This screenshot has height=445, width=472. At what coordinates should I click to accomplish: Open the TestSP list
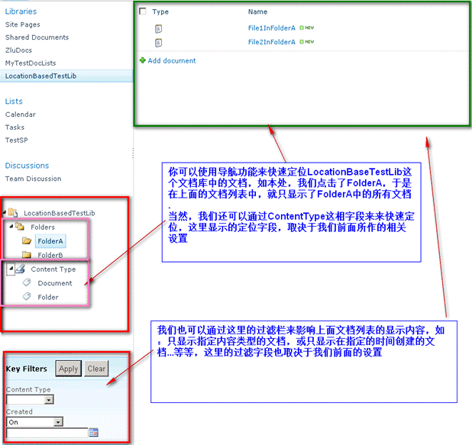coord(16,140)
